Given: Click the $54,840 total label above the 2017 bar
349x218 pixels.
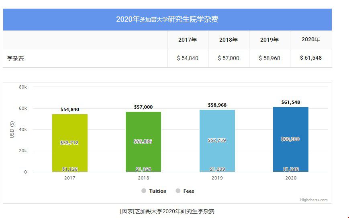Looking at the screenshot, I should point(70,109).
